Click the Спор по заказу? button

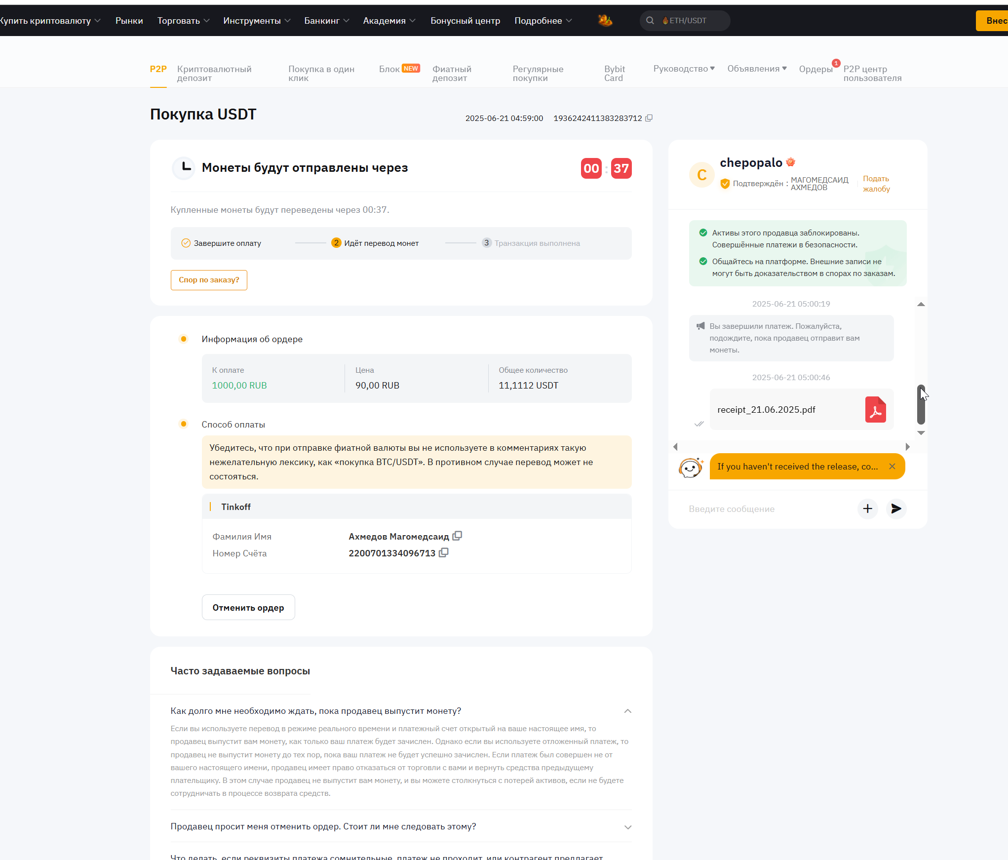[209, 280]
